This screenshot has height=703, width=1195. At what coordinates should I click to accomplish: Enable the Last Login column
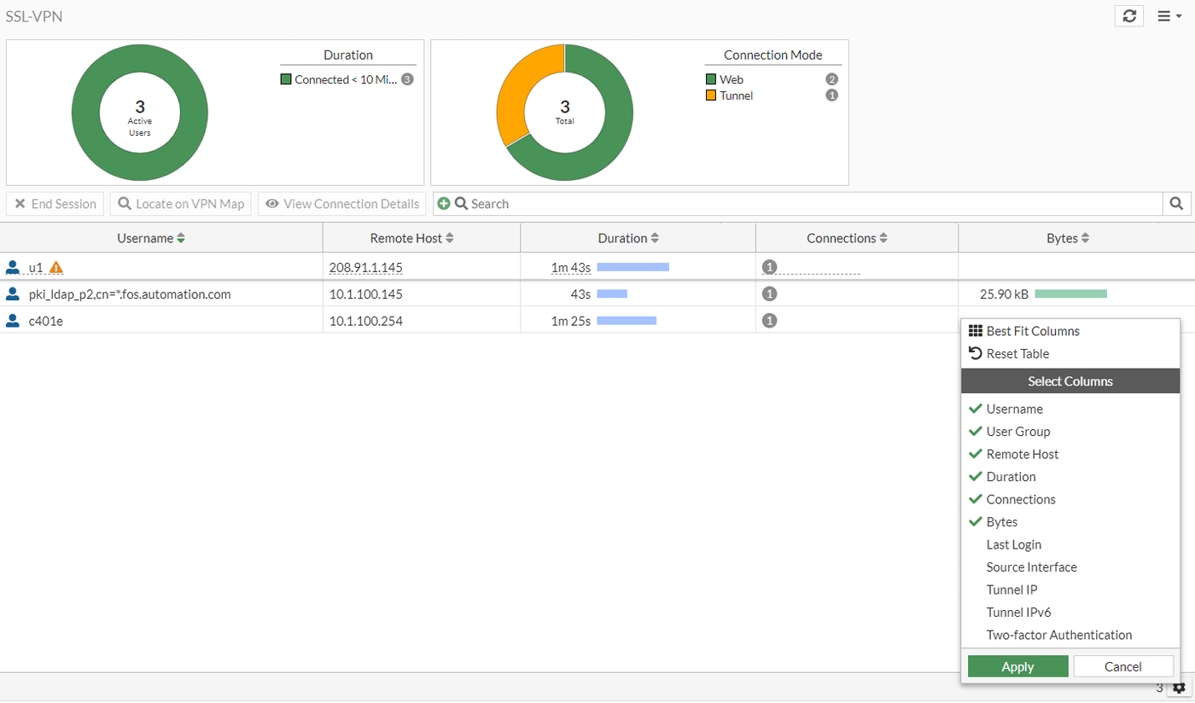pyautogui.click(x=1013, y=543)
